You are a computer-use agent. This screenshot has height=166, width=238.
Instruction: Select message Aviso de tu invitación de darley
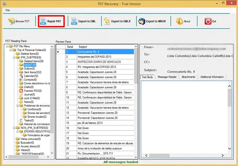[100, 149]
